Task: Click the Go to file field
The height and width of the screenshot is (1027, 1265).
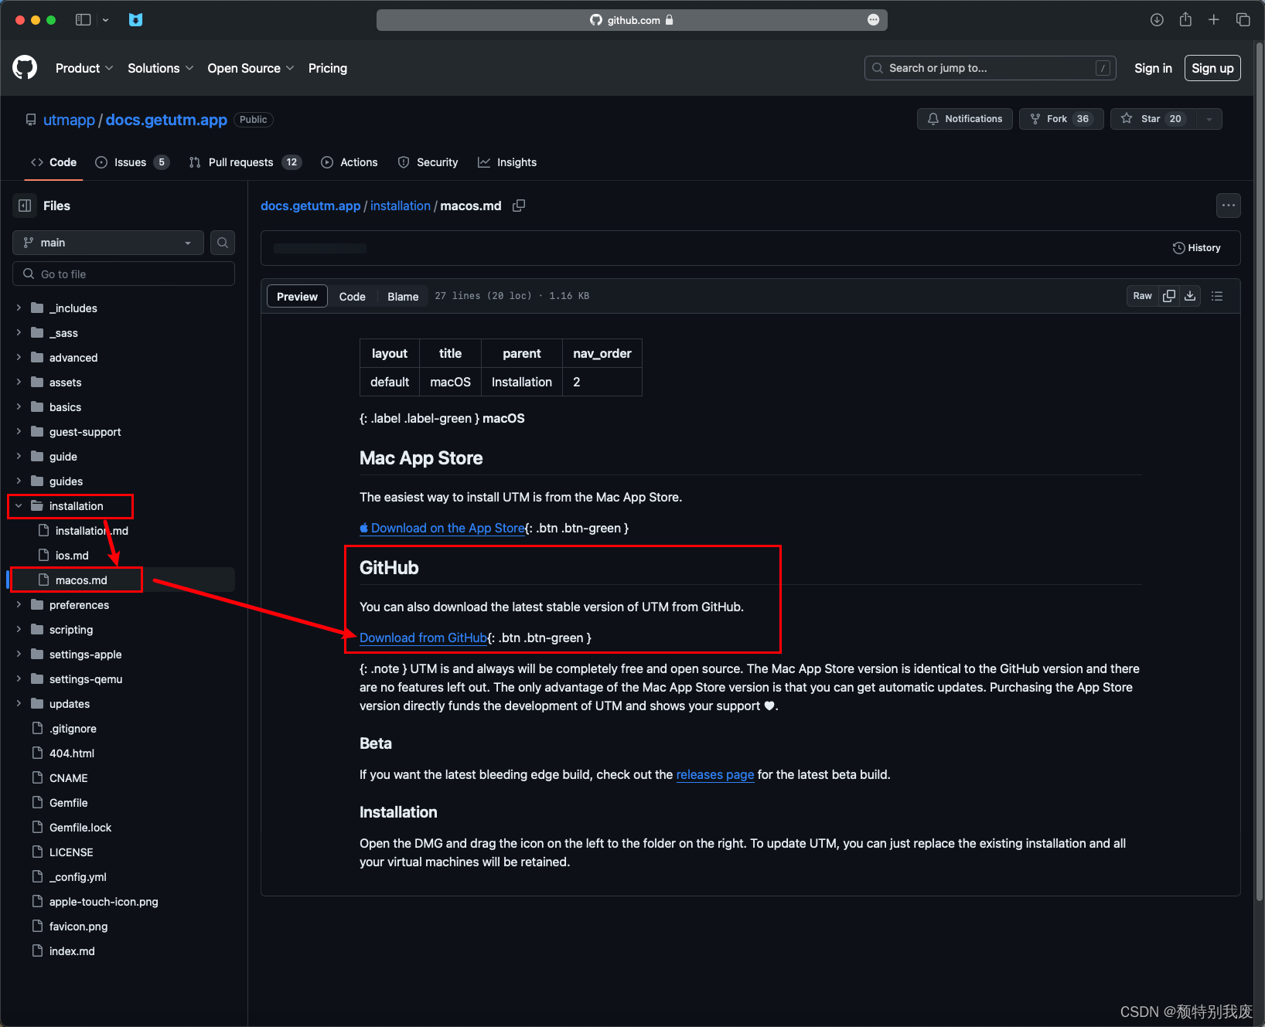Action: pos(124,274)
